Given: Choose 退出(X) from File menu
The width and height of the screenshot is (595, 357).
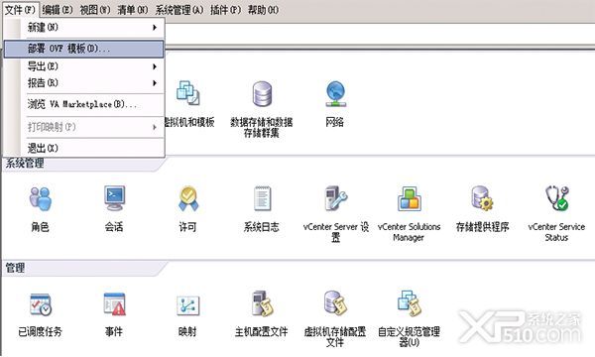Looking at the screenshot, I should pyautogui.click(x=84, y=148).
